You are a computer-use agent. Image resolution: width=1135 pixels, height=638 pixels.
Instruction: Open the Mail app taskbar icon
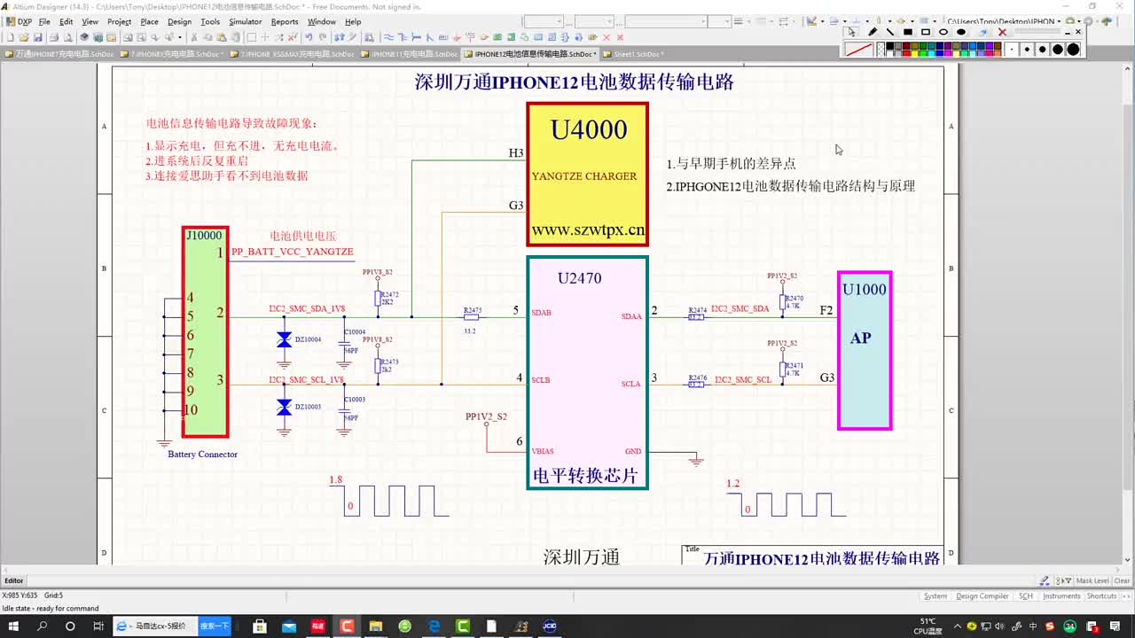289,626
